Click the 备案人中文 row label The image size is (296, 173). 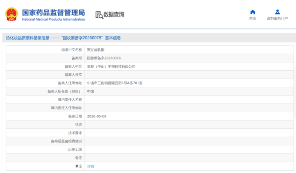tap(73, 67)
